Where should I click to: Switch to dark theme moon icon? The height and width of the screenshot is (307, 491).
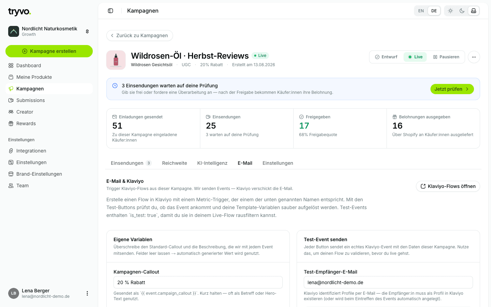tap(462, 11)
